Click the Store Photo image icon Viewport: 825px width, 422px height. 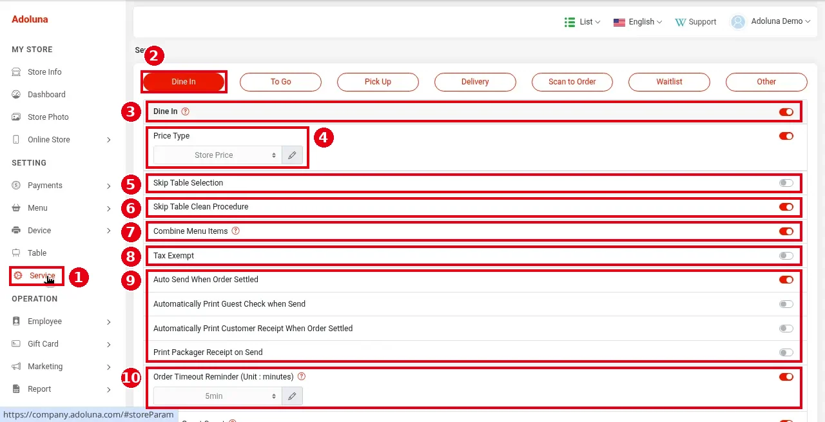[16, 117]
